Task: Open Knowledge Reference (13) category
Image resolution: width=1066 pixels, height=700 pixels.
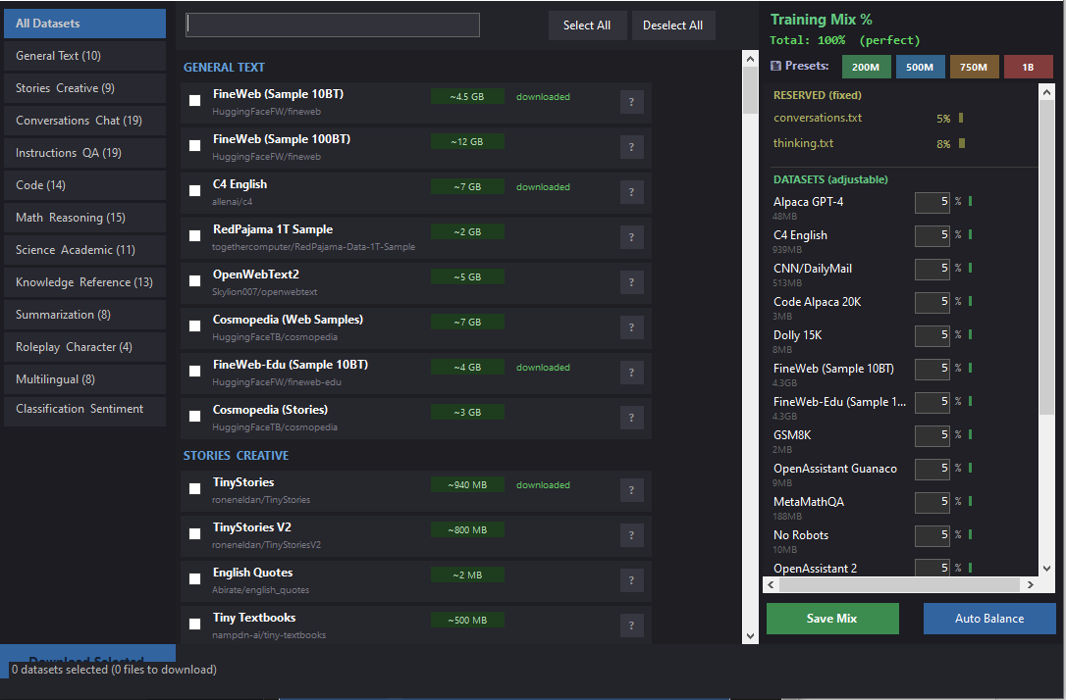Action: [85, 282]
